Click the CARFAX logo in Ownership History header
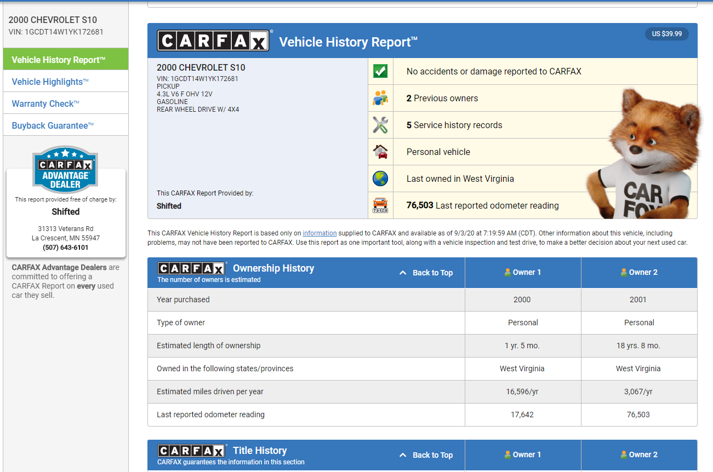The width and height of the screenshot is (713, 472). [x=191, y=268]
